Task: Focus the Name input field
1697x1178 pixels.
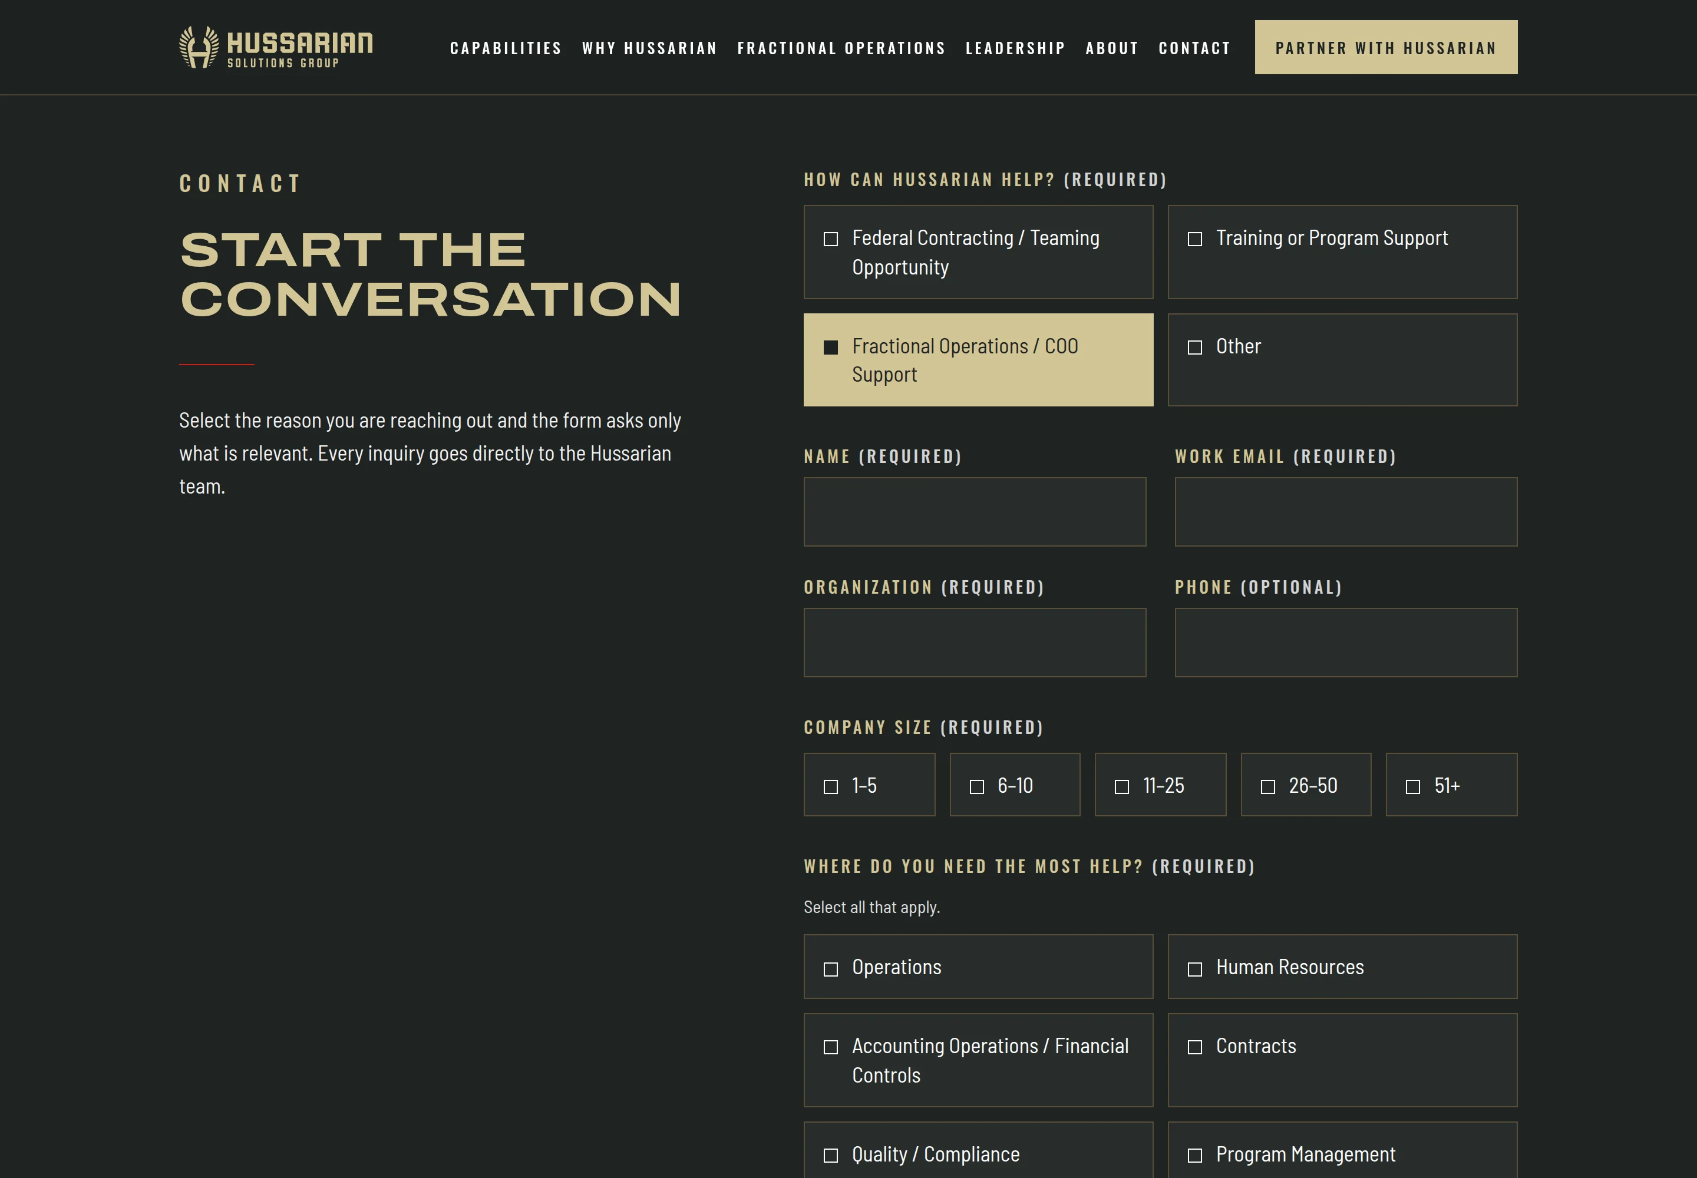Action: (975, 511)
